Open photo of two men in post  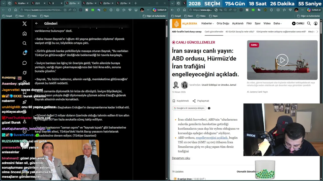67,160
